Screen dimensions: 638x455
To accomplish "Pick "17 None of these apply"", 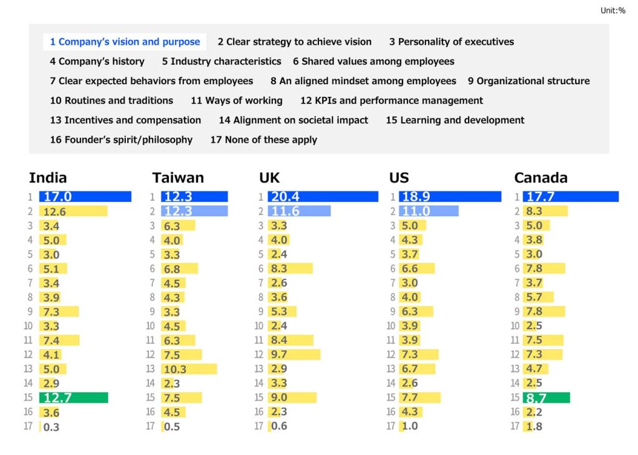I will click(x=264, y=140).
